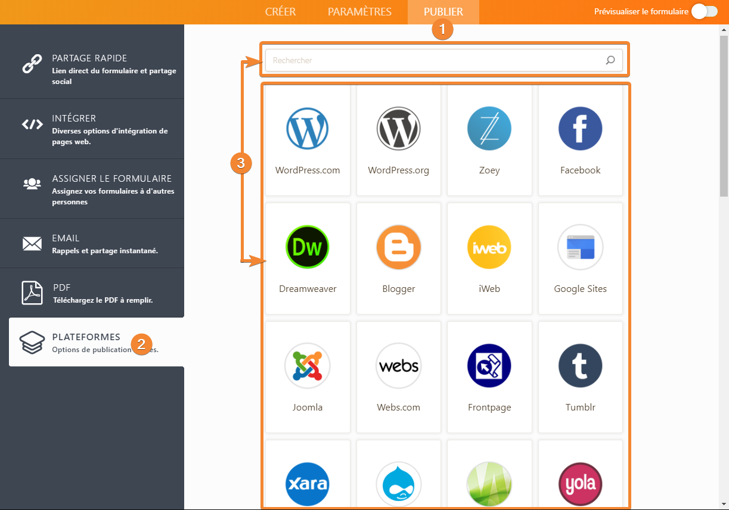
Task: Switch to the CRÉER tab
Action: 280,12
